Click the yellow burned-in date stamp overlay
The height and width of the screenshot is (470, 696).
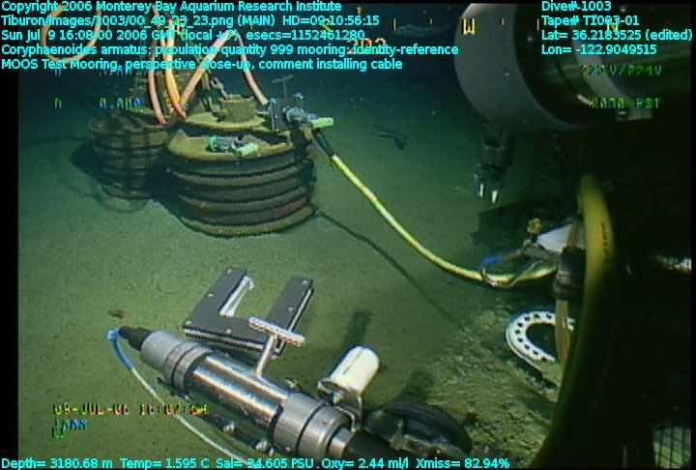pos(130,409)
